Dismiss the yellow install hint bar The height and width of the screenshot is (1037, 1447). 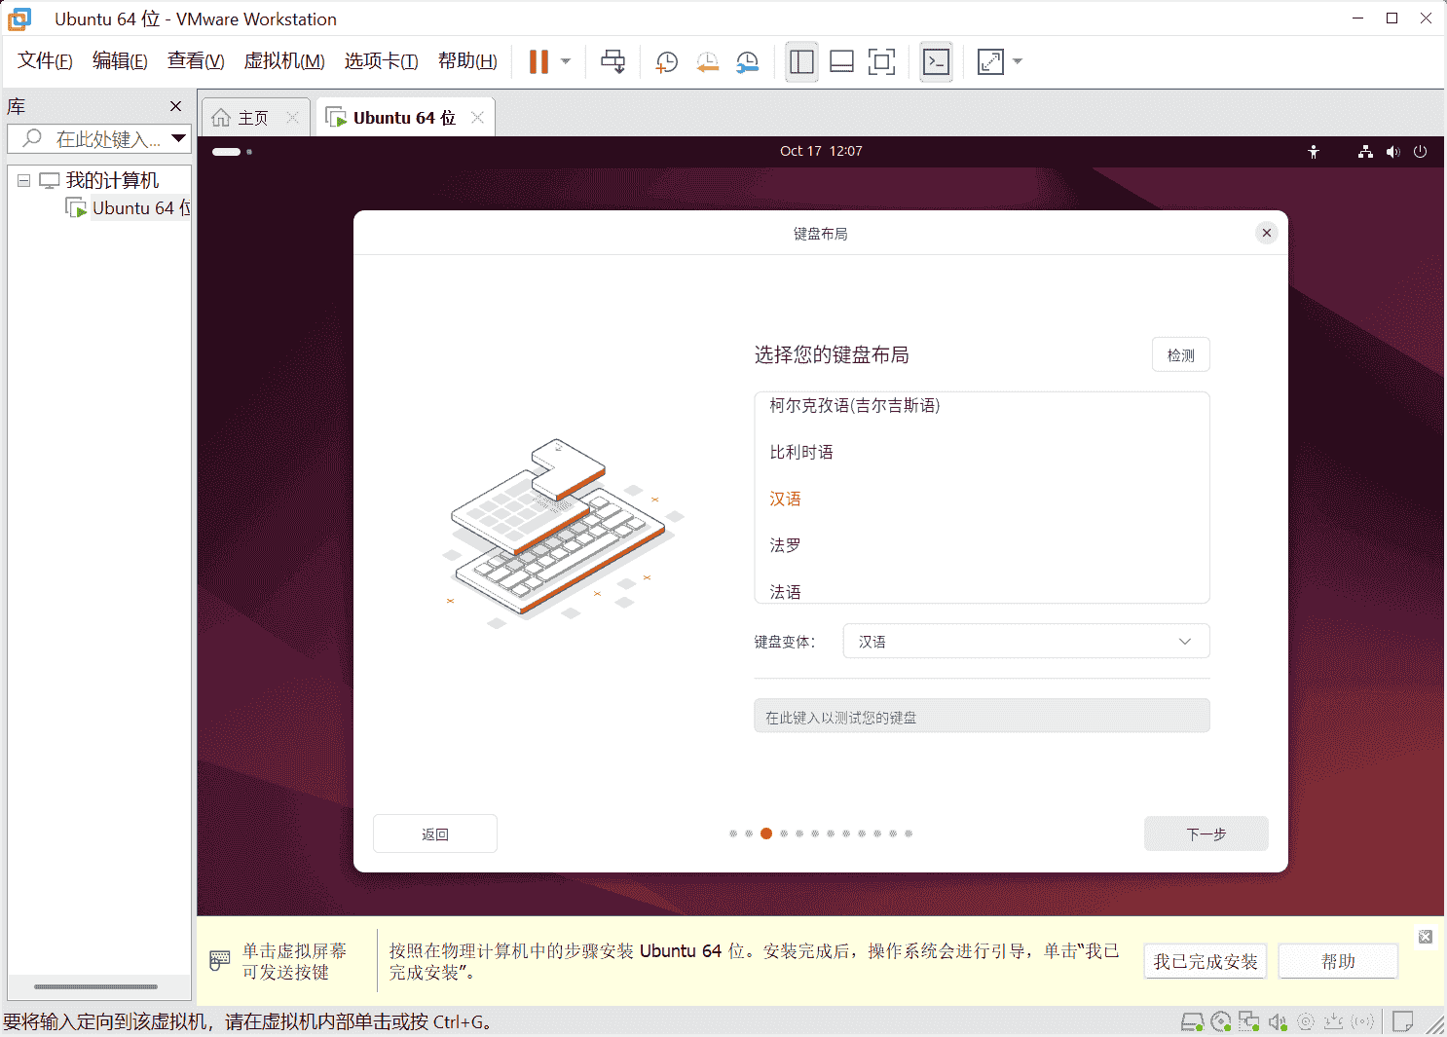(x=1426, y=937)
